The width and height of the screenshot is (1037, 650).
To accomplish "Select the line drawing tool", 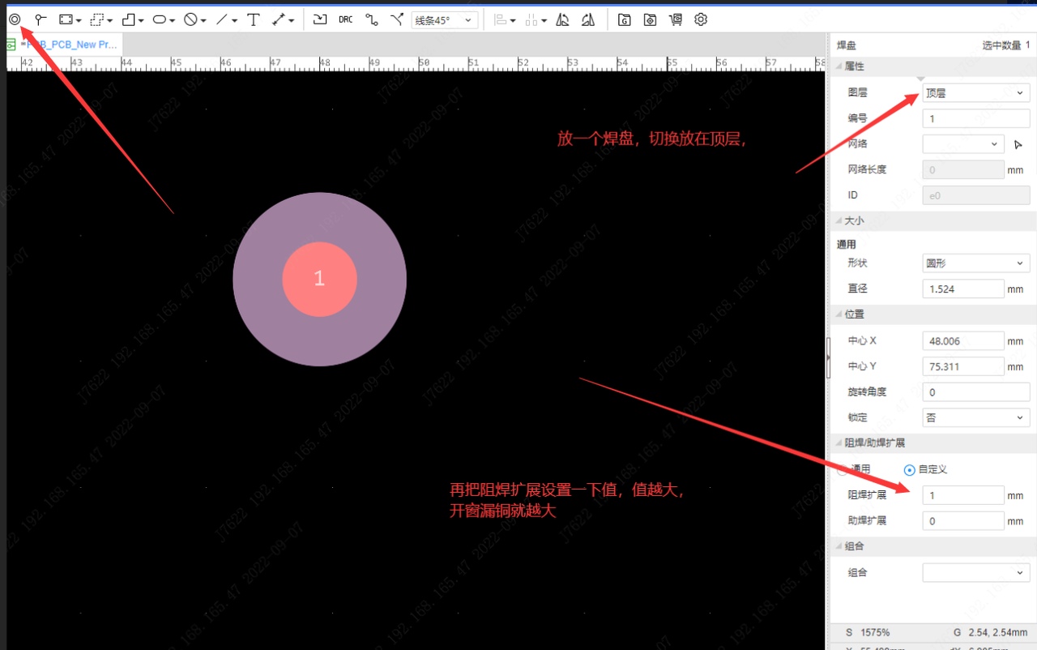I will coord(222,19).
